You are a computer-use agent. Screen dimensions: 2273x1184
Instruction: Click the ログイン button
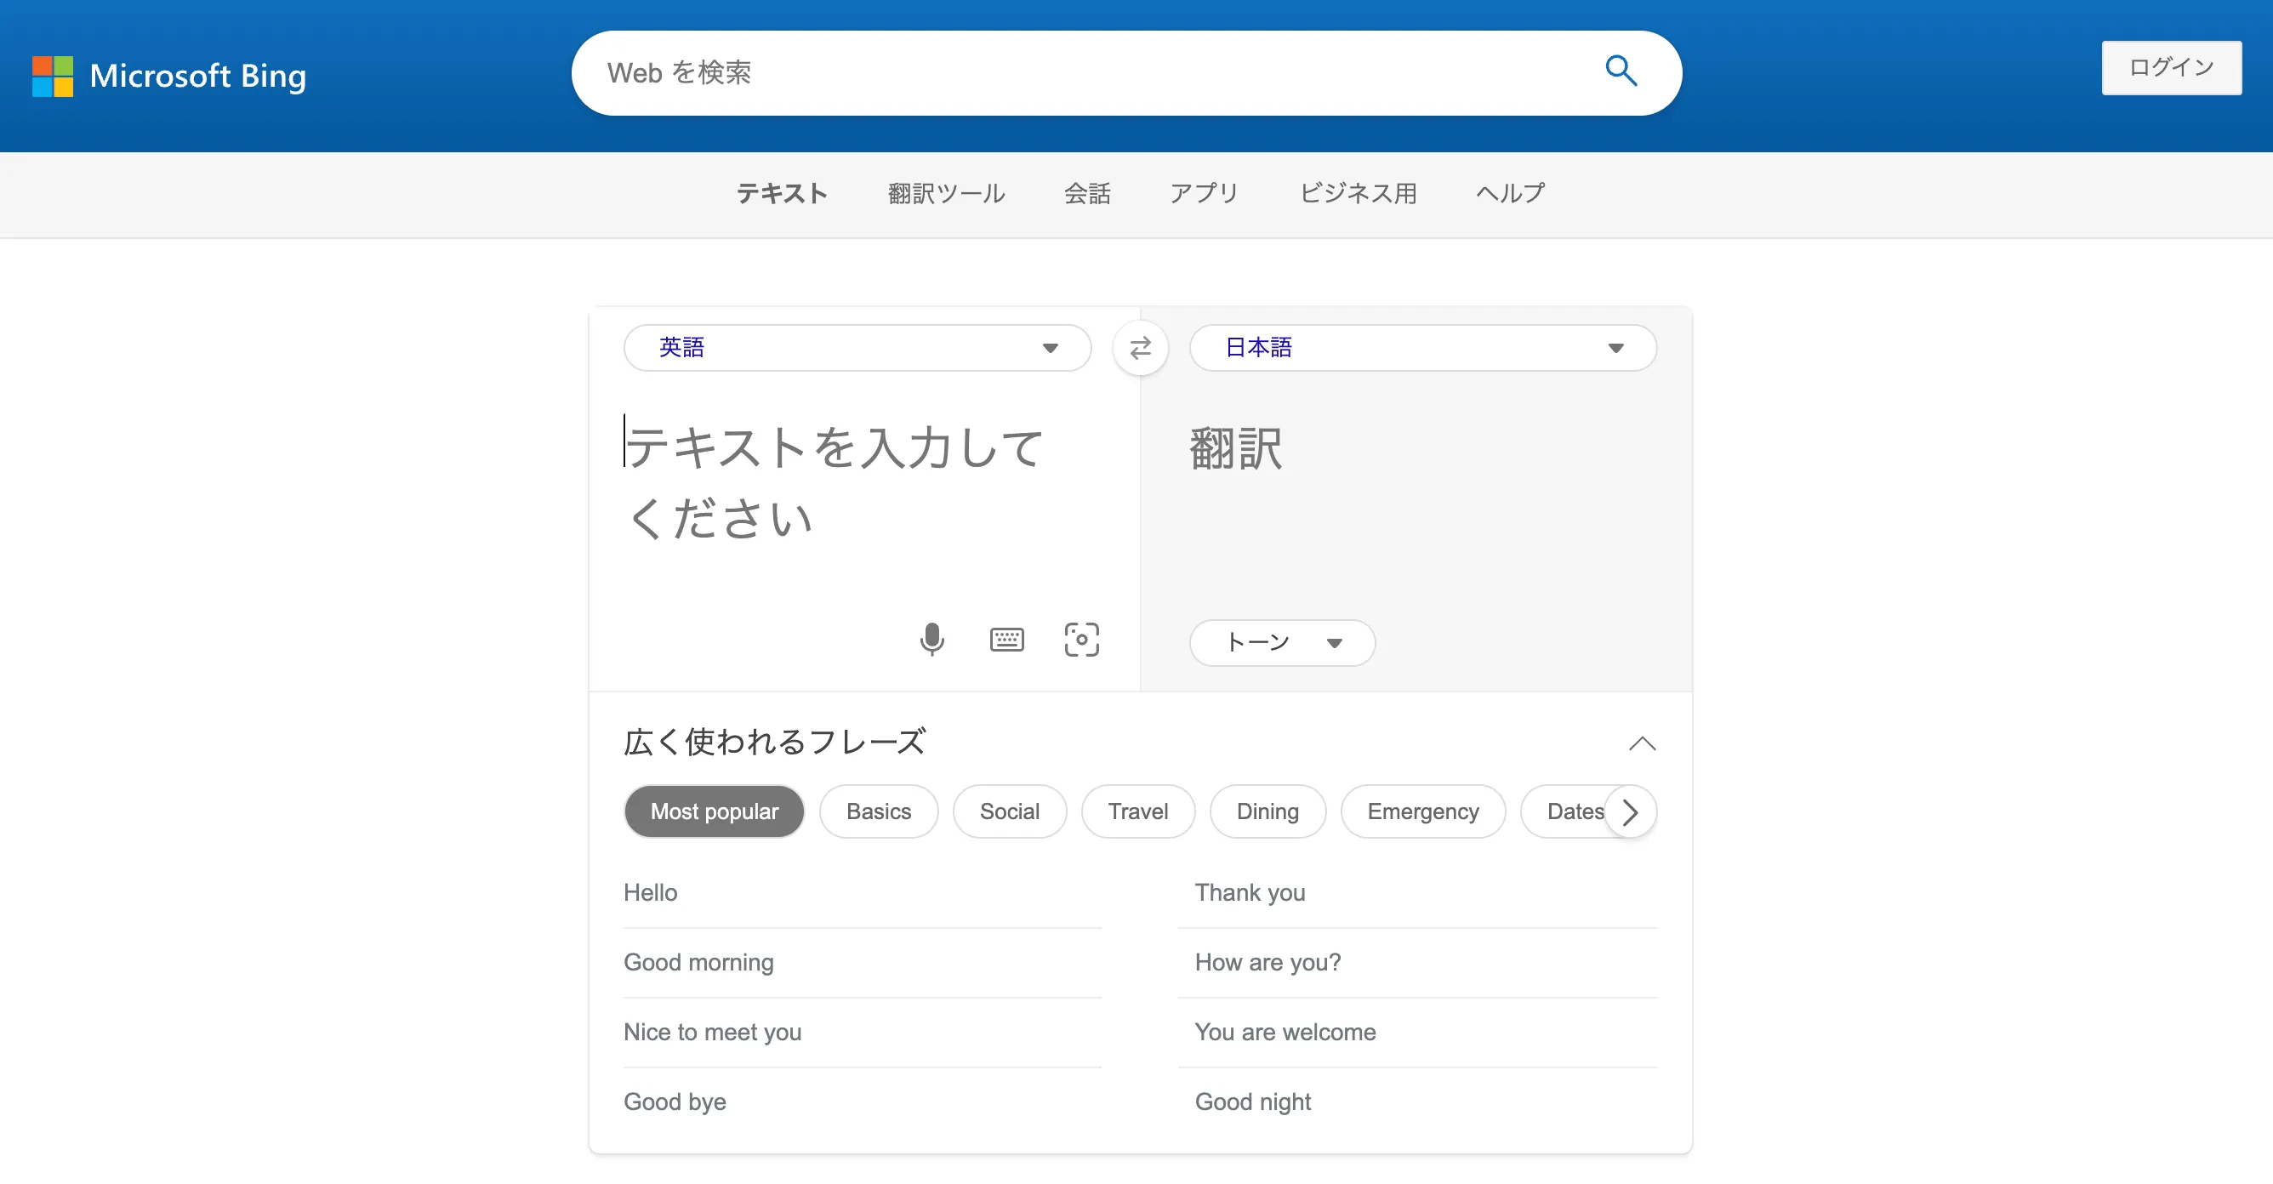(x=2172, y=68)
